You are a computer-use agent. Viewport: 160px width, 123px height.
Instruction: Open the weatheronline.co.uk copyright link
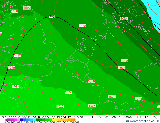[142, 121]
